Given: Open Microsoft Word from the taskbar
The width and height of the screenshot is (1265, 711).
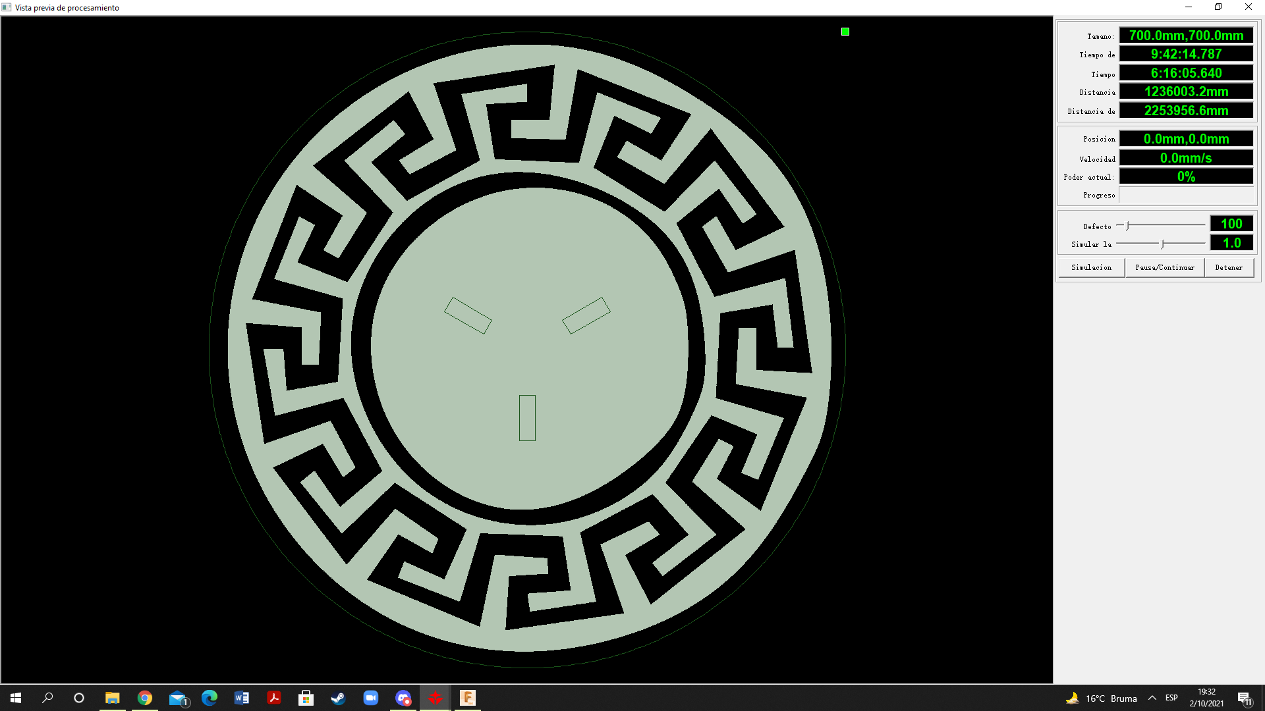Looking at the screenshot, I should click(x=242, y=698).
